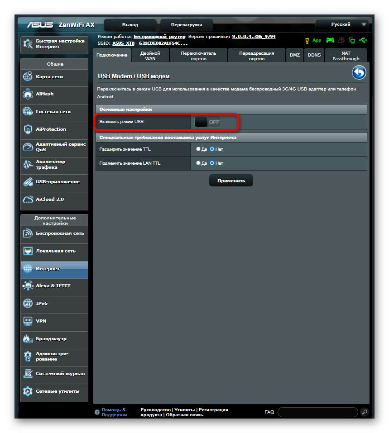The image size is (389, 433).
Task: Switch to the DDNS tab
Action: tap(314, 55)
